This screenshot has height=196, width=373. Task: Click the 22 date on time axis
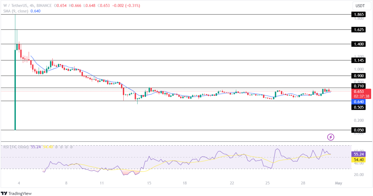coord(232,183)
